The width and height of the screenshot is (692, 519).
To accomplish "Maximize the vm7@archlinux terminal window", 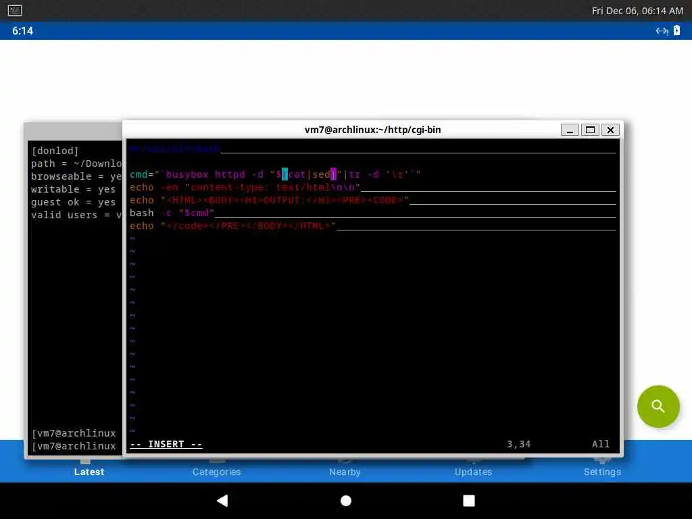I will pyautogui.click(x=590, y=130).
